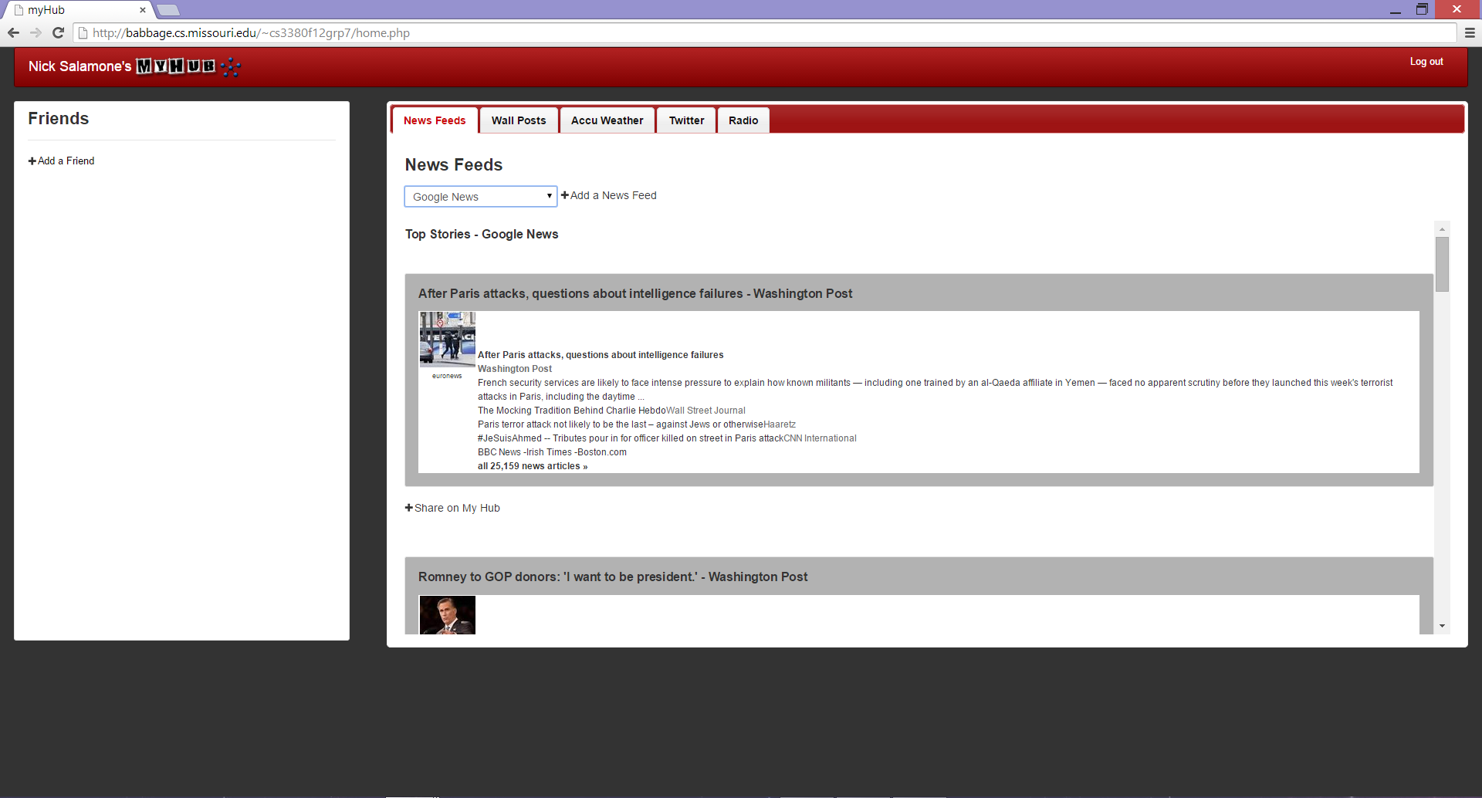Click the news feed scrollbar thumb

coord(1442,264)
